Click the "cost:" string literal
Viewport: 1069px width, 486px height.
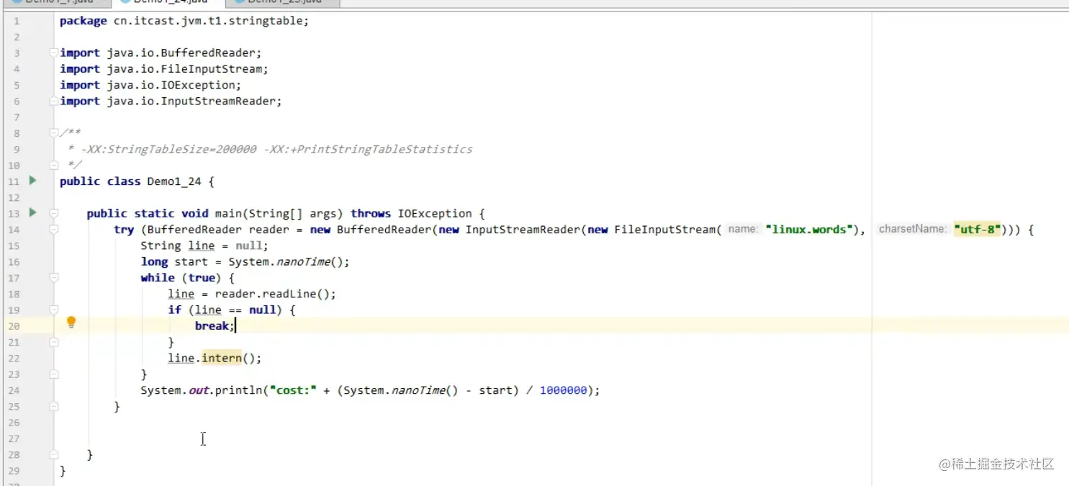point(293,390)
